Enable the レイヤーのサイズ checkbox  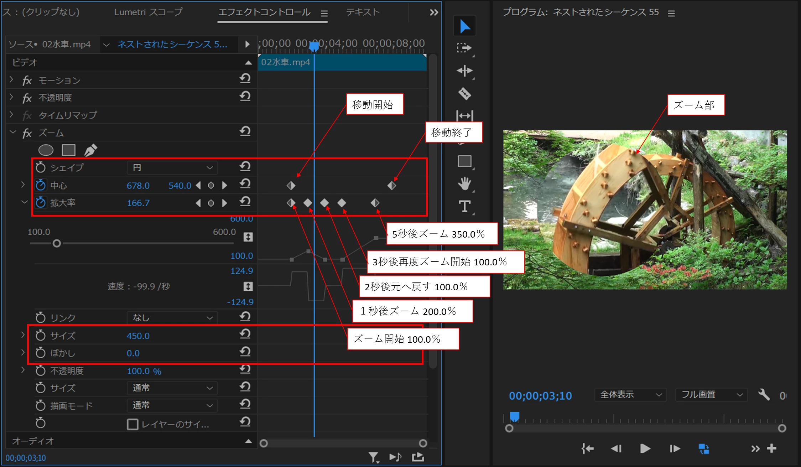click(x=132, y=424)
